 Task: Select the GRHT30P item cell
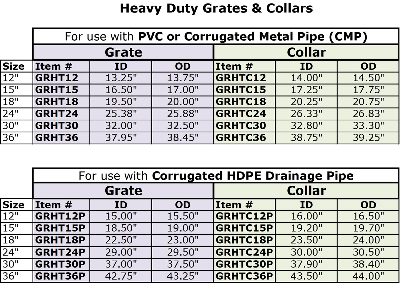coord(61,264)
